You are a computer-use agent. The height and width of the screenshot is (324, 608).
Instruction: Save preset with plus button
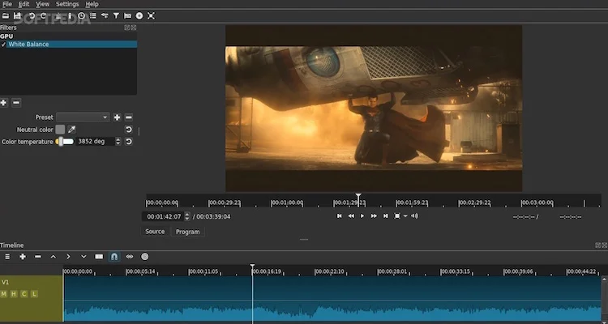(117, 117)
